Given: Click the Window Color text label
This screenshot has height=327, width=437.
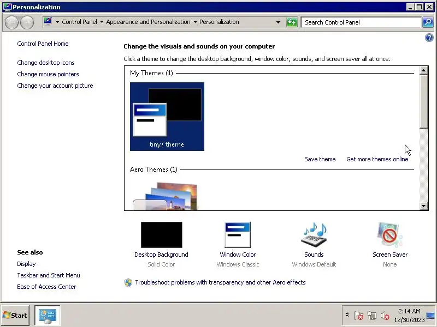Looking at the screenshot, I should tap(238, 255).
